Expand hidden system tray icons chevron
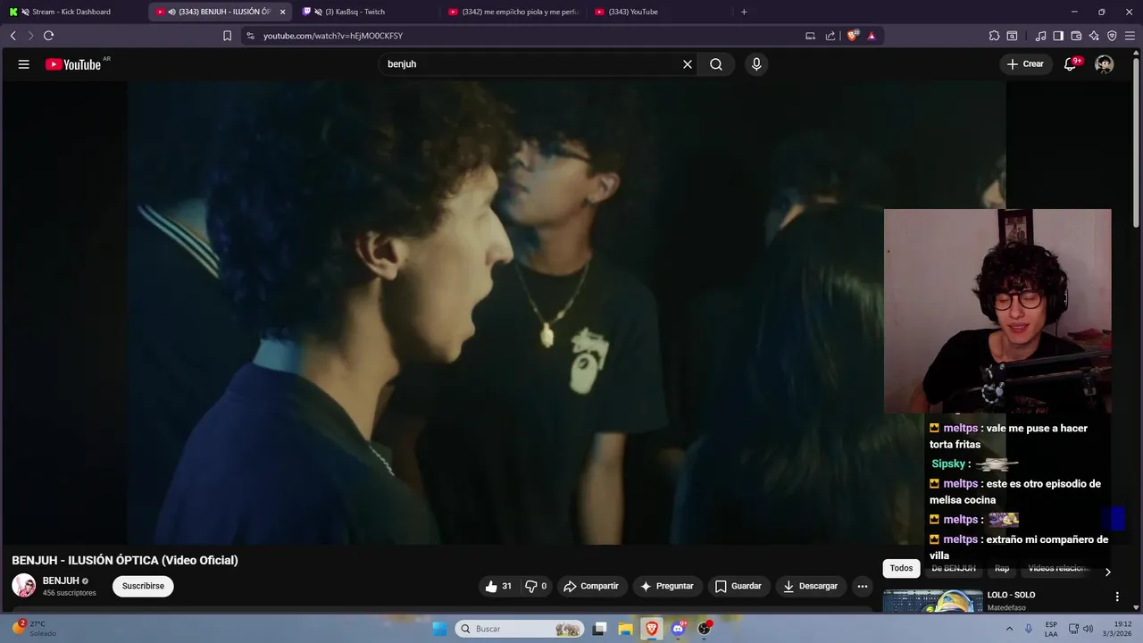The width and height of the screenshot is (1143, 643). point(1010,629)
